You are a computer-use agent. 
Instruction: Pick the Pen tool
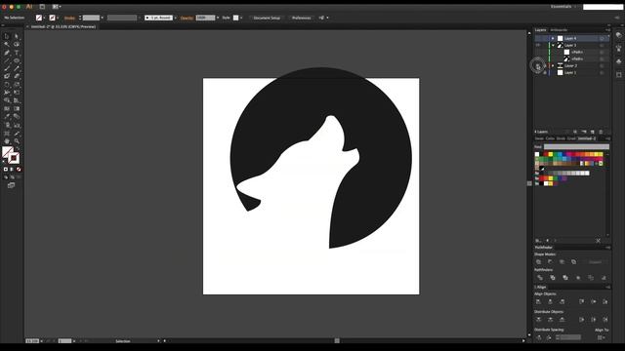click(7, 53)
